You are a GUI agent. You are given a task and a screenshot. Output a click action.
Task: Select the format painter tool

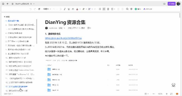point(39,9)
